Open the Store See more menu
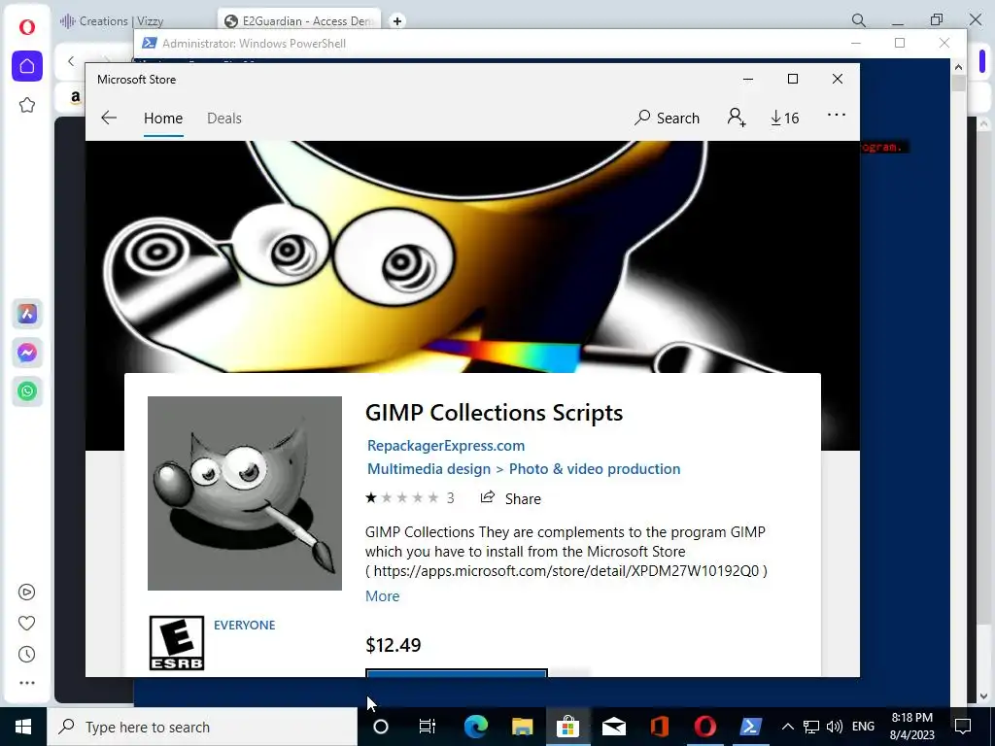This screenshot has width=995, height=746. pos(837,115)
